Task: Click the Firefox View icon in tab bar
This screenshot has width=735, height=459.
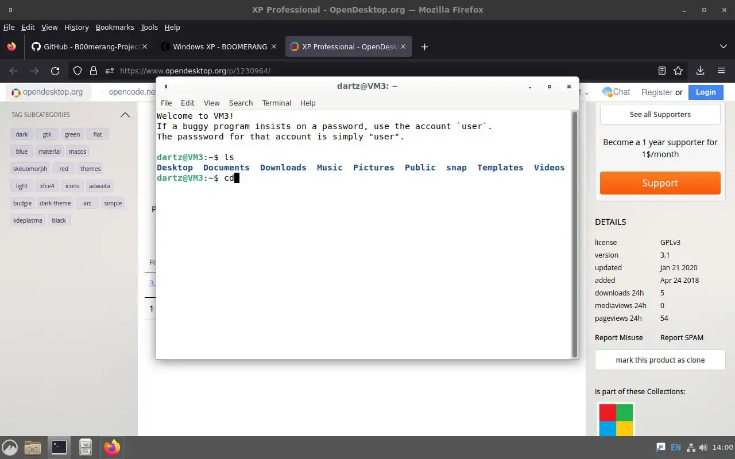Action: (11, 46)
